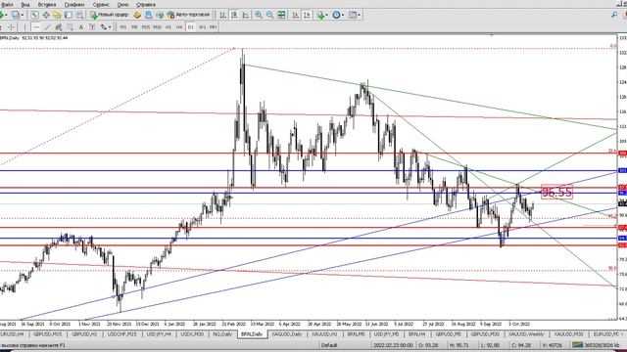Switch to the USDCHF,M15 chart tab
Image resolution: width=627 pixels, height=352 pixels.
[x=122, y=334]
